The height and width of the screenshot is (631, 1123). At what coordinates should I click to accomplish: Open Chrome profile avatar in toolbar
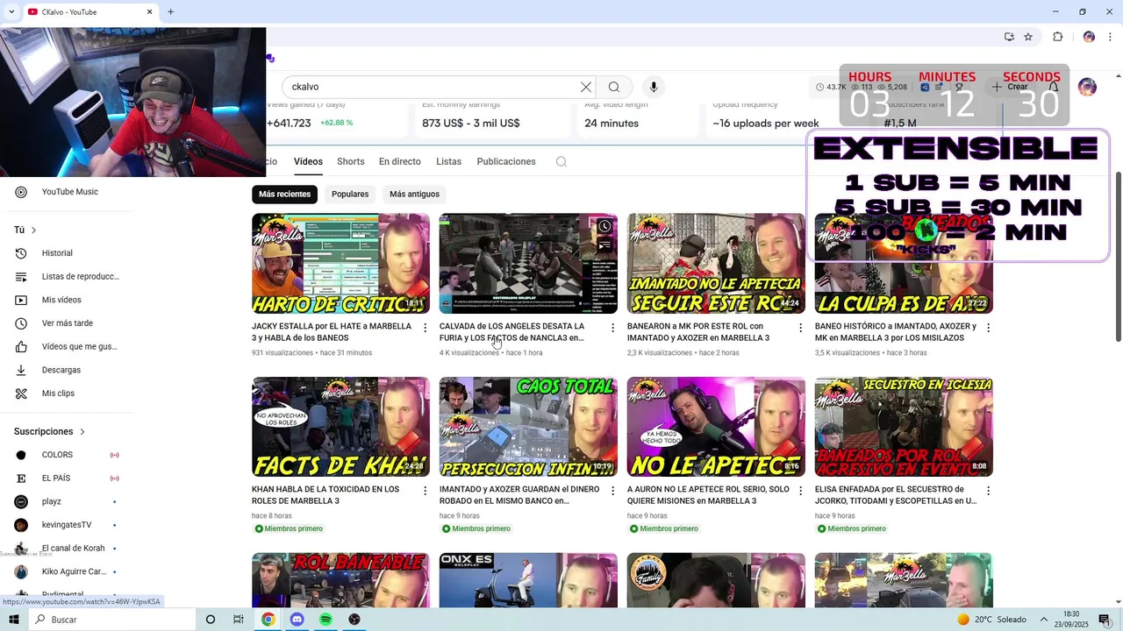coord(1089,37)
